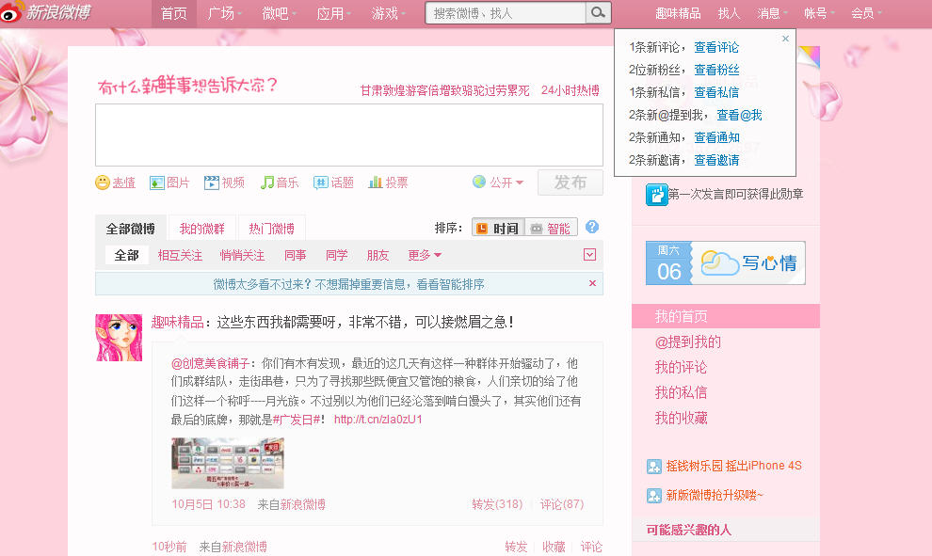
Task: Click the blue help question mark icon
Action: pyautogui.click(x=592, y=227)
